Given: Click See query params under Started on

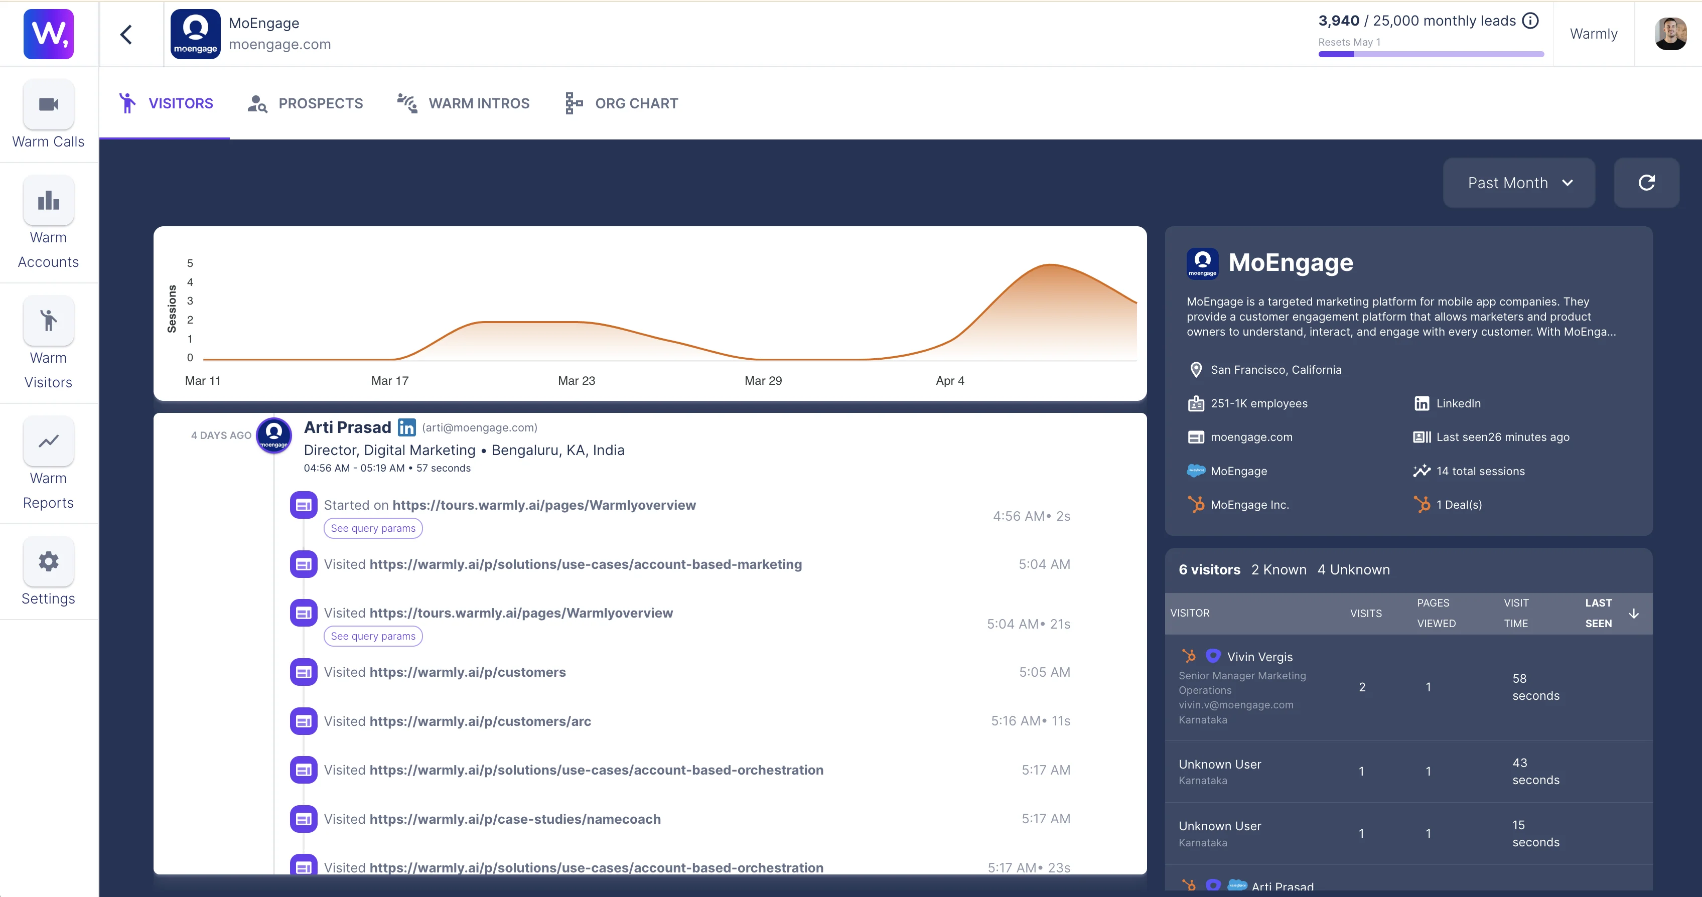Looking at the screenshot, I should click(373, 528).
